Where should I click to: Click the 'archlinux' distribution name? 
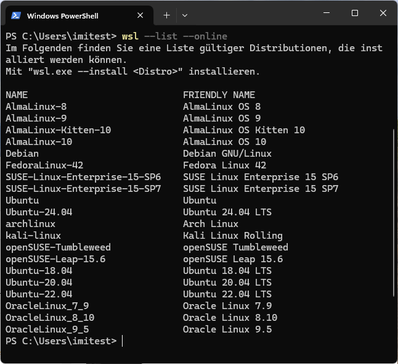click(30, 224)
